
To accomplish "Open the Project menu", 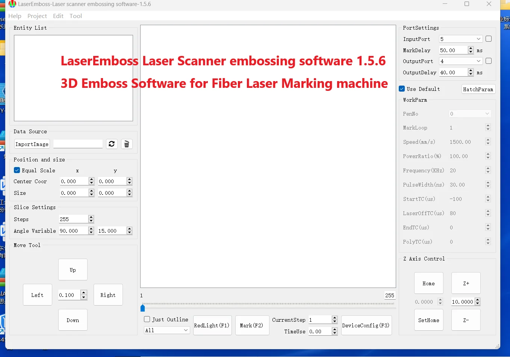I will 37,16.
